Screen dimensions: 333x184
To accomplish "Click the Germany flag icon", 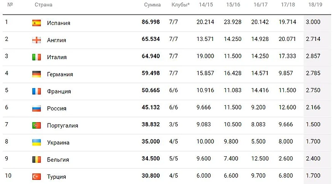I will point(36,74).
